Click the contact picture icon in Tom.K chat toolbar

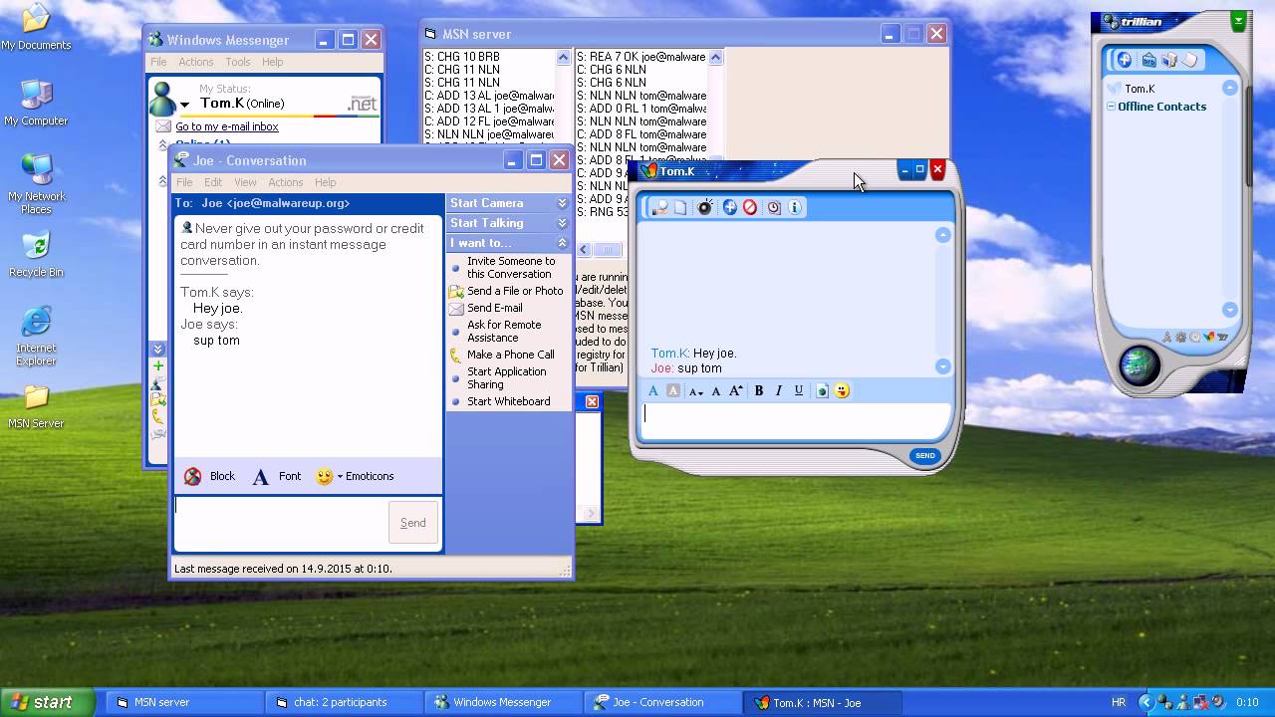pyautogui.click(x=659, y=207)
